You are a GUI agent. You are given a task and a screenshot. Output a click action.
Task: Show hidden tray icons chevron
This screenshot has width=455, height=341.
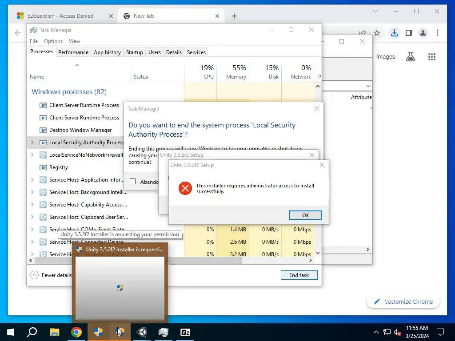coord(376,332)
